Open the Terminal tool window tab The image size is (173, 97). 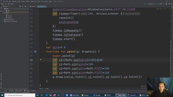coord(27,91)
